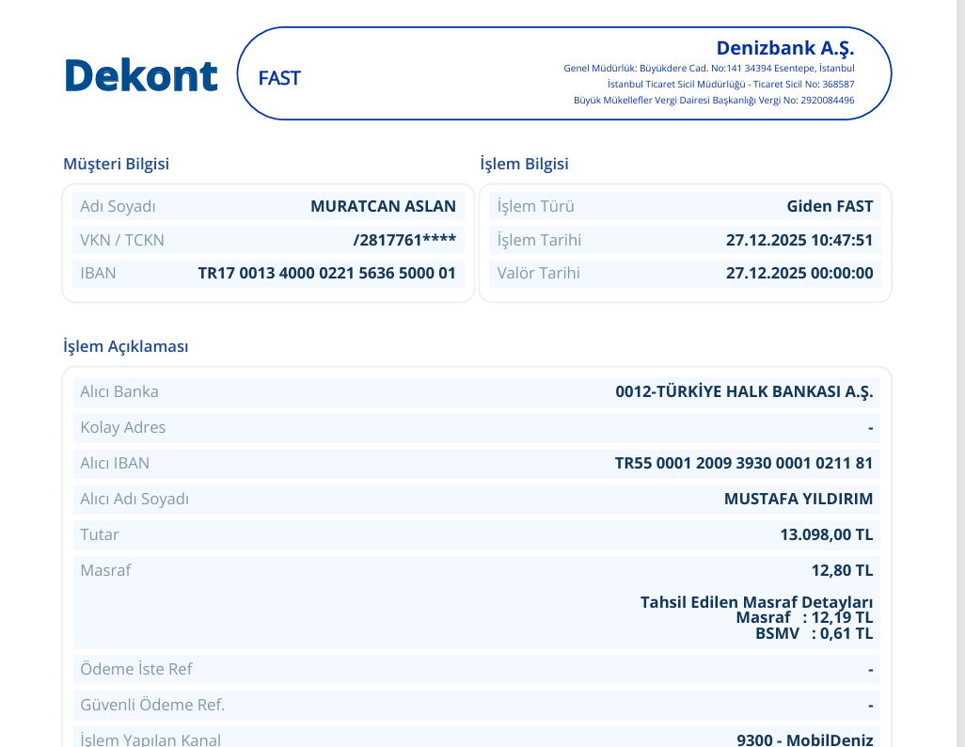The width and height of the screenshot is (965, 747).
Task: Select the BSMV : 0,61 TL detail line
Action: pyautogui.click(x=815, y=634)
